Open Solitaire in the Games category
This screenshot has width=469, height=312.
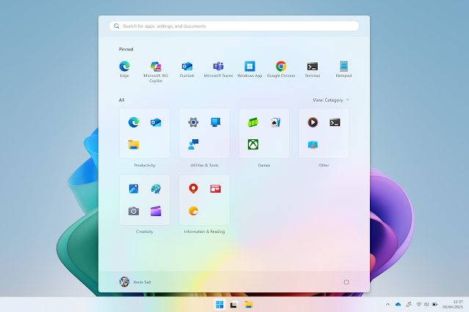pyautogui.click(x=275, y=122)
